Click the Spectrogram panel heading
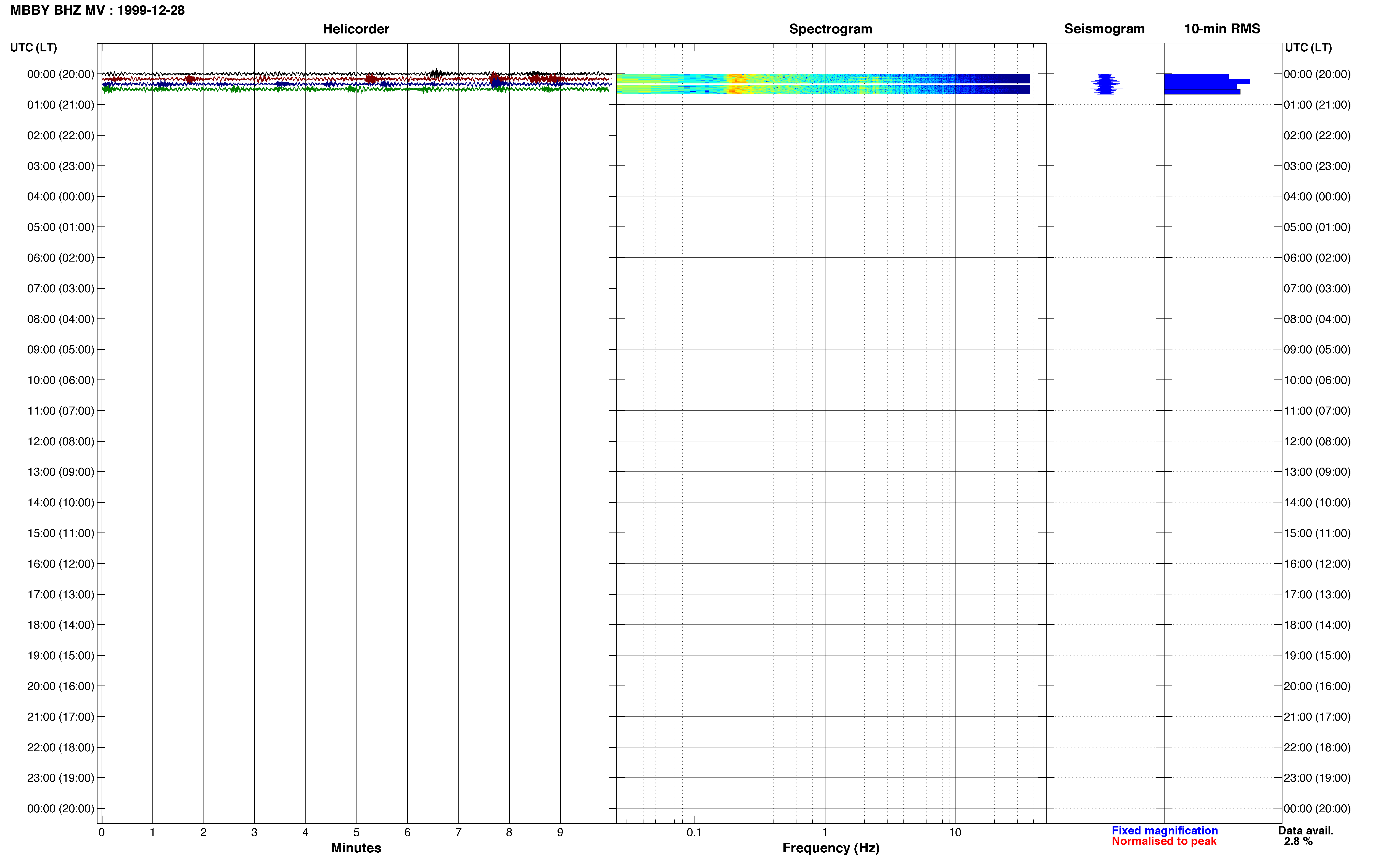The image size is (1386, 867). tap(831, 29)
